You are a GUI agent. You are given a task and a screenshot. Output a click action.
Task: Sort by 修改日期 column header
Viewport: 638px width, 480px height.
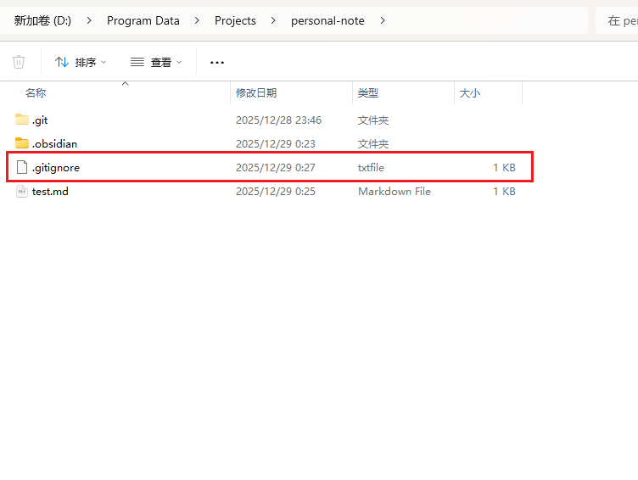256,93
